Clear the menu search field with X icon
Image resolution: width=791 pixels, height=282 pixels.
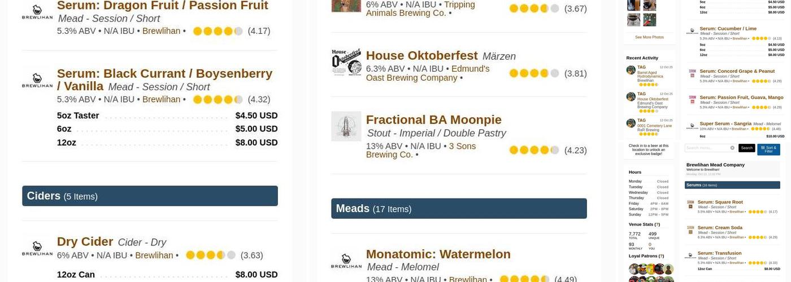click(x=732, y=148)
